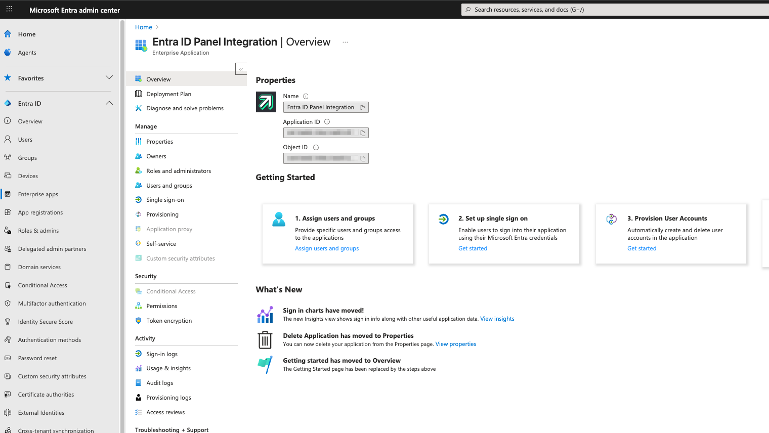Copy the application Name to clipboard
The height and width of the screenshot is (433, 769).
click(363, 108)
